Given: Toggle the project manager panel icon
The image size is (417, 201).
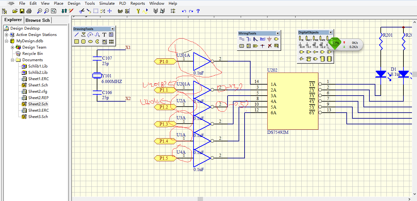Looking at the screenshot, I should [x=4, y=11].
